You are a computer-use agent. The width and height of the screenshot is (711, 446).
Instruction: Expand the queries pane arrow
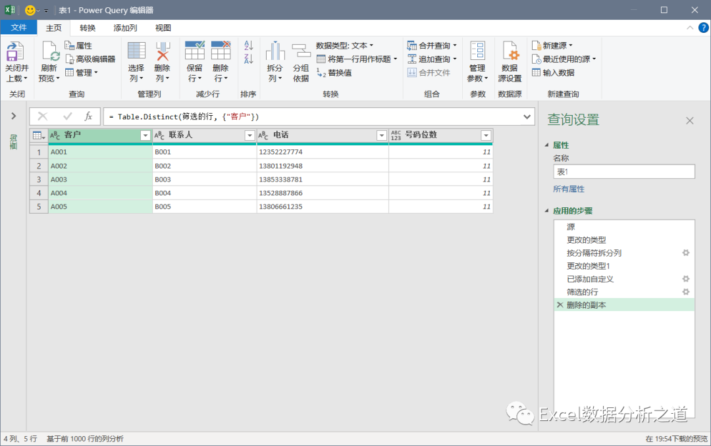click(14, 116)
